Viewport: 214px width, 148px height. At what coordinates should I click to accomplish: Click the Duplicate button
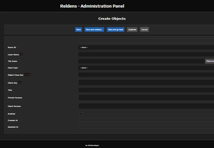pyautogui.click(x=132, y=30)
